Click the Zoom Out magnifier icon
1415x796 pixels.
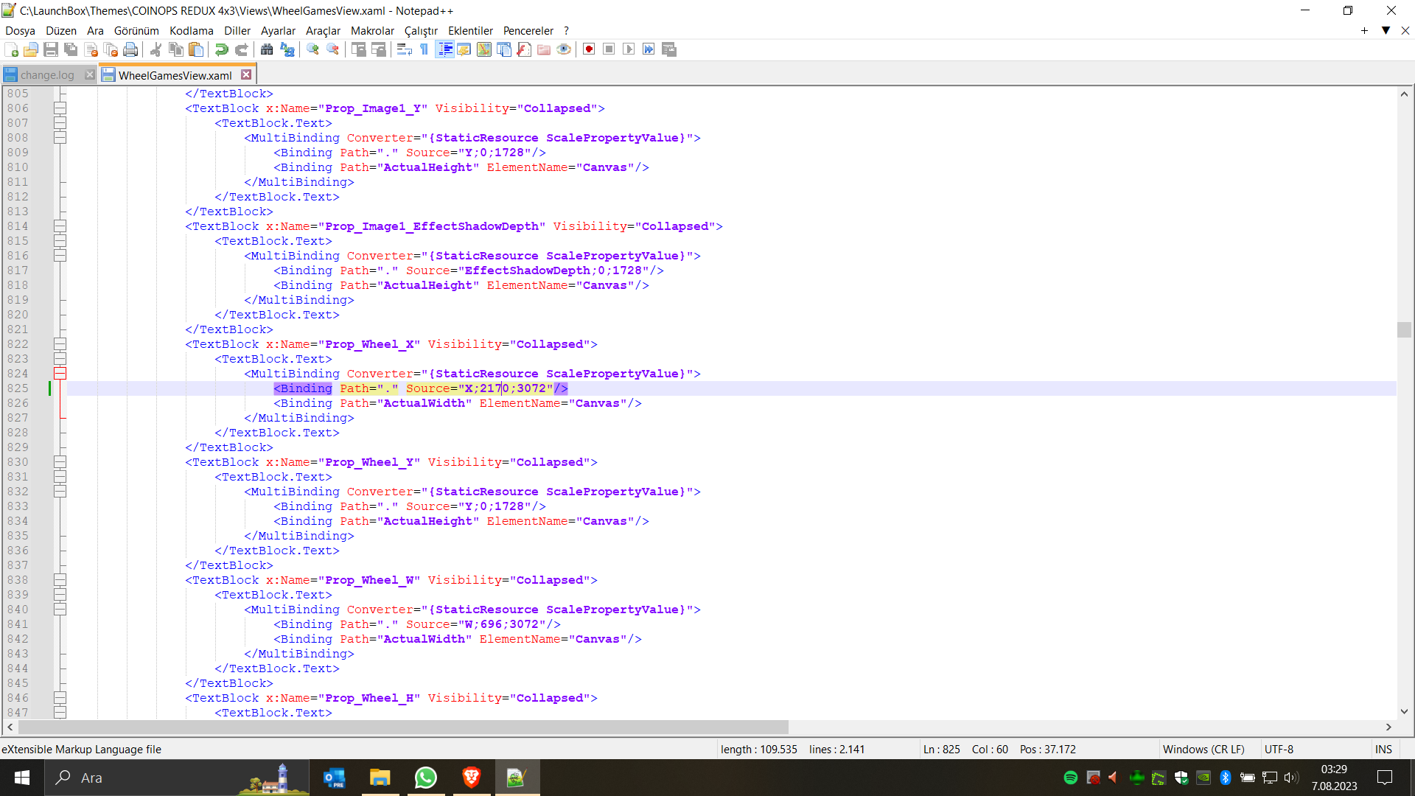[332, 49]
